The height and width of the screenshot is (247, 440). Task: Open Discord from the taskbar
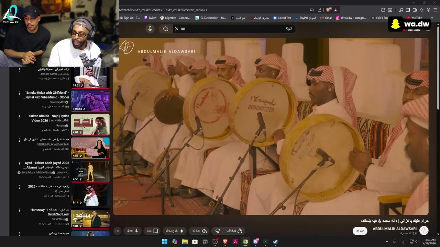tap(255, 242)
